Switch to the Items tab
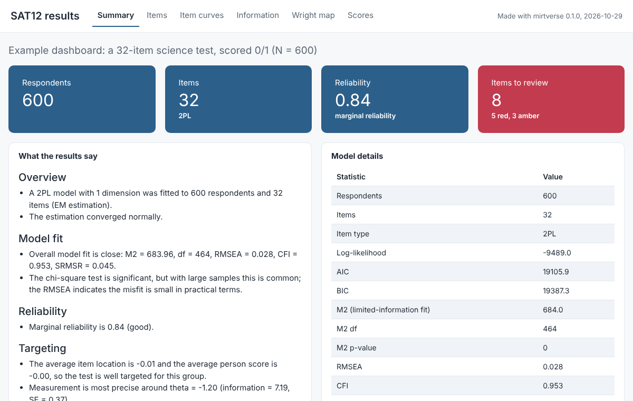 (157, 15)
